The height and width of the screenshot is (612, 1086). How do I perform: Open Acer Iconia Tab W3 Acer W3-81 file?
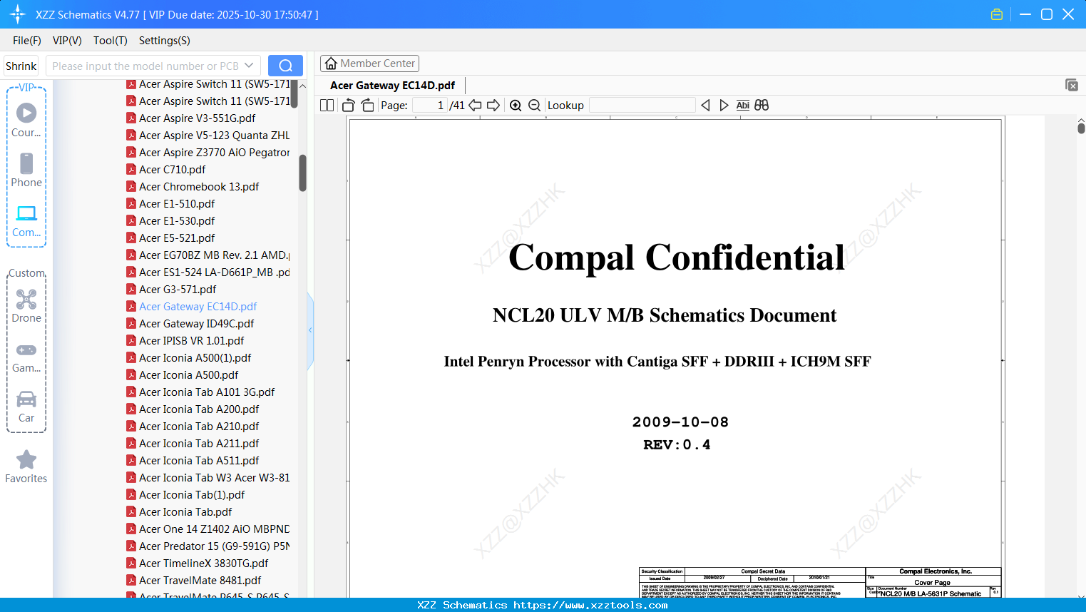click(208, 478)
